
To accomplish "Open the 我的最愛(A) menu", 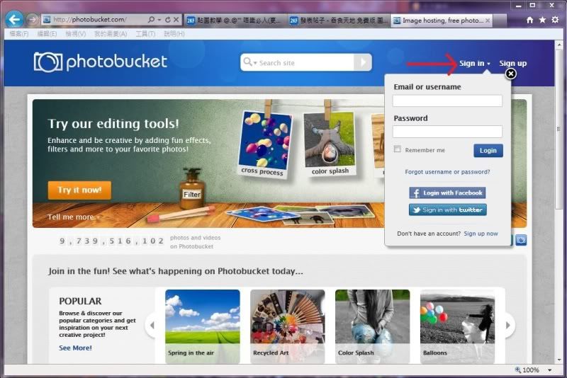I will point(111,33).
